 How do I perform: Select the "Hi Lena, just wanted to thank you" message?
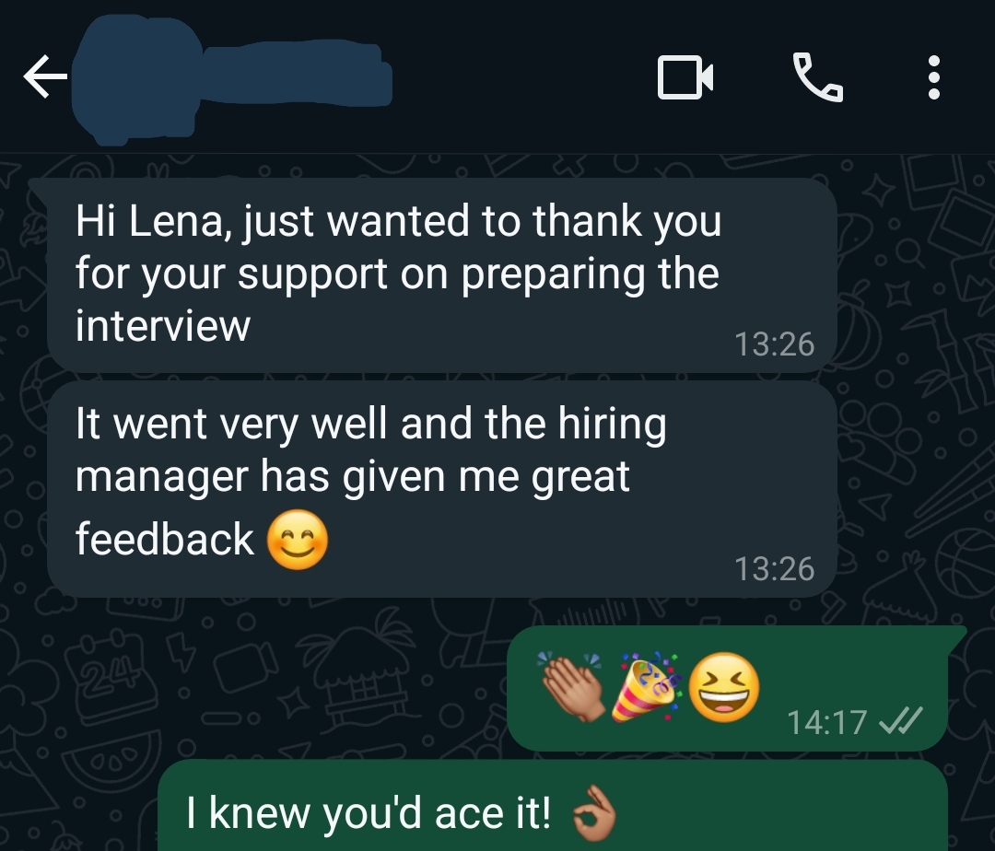pos(441,274)
